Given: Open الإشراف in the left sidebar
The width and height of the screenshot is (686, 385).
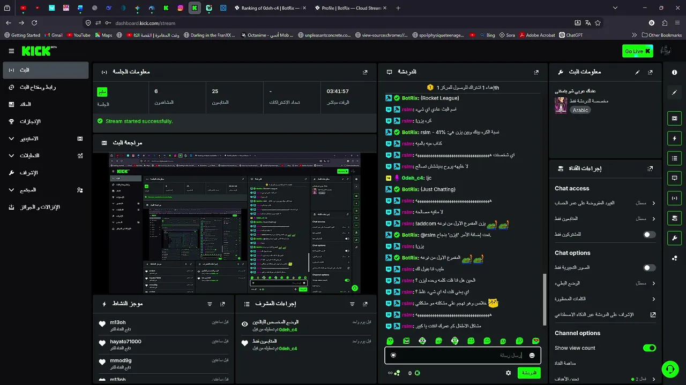Looking at the screenshot, I should (46, 173).
